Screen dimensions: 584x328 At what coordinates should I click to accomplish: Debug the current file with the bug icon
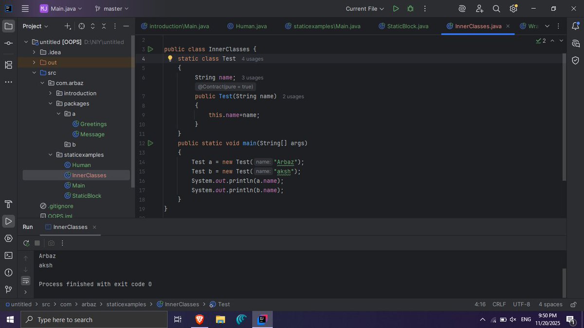pos(410,8)
